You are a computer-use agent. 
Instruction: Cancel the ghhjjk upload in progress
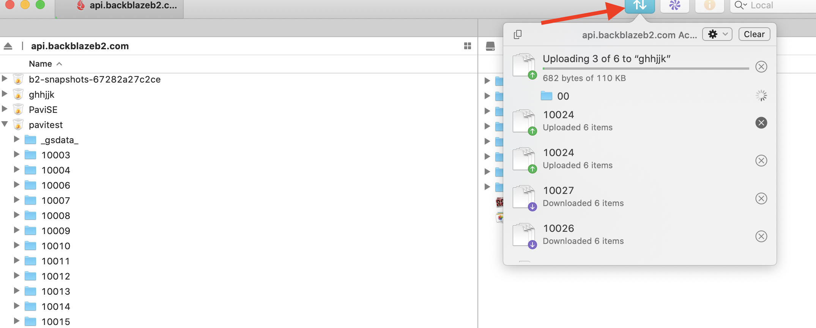tap(761, 67)
